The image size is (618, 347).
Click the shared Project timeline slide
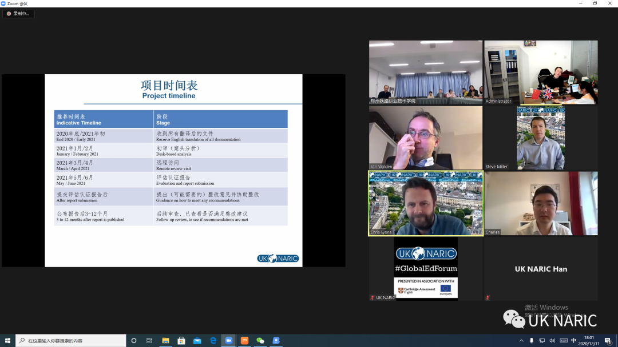[173, 171]
